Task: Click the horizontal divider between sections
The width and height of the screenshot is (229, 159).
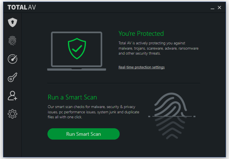Action: [x=124, y=83]
